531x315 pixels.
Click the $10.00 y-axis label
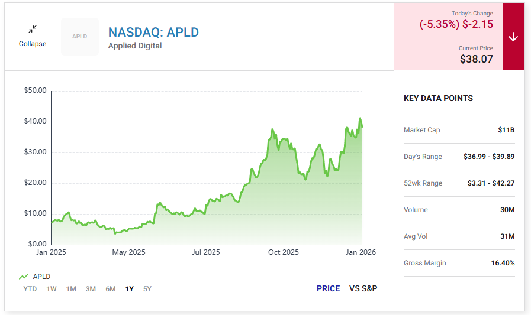click(x=35, y=213)
